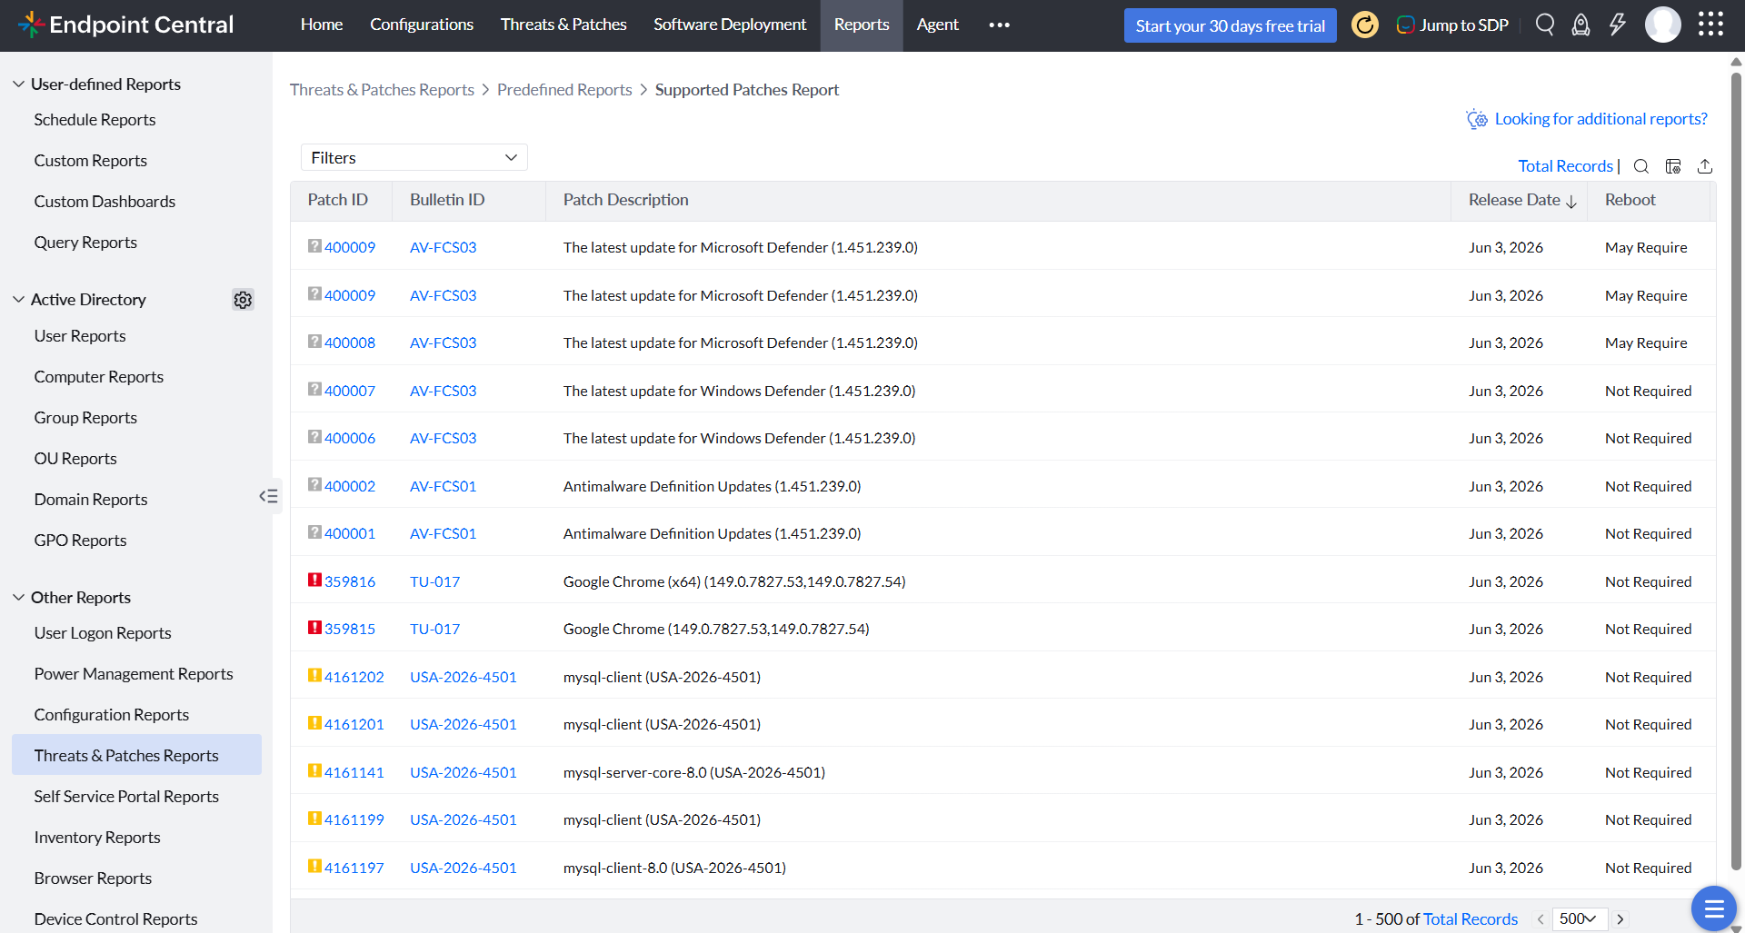Open notifications rocket icon in header
The height and width of the screenshot is (933, 1745).
[x=1581, y=25]
